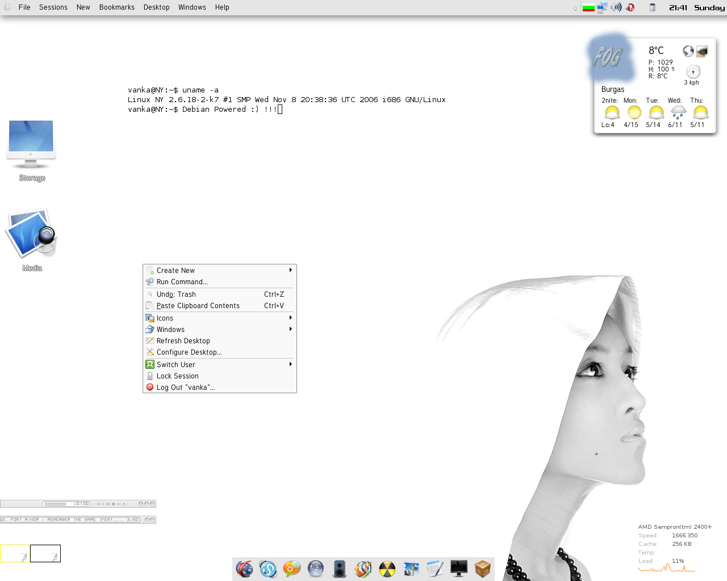Click play button in music player
This screenshot has height=581, width=727.
click(x=103, y=504)
